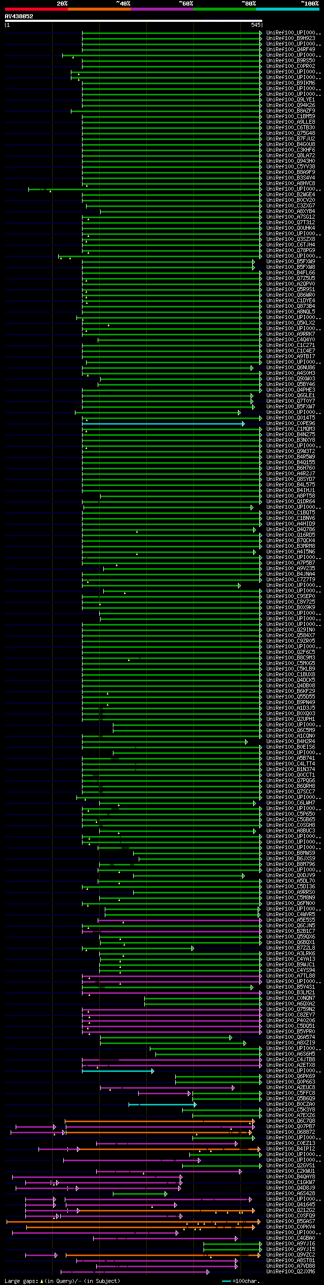Select the UniRef100_A8ST81 label

pos(291,1260)
